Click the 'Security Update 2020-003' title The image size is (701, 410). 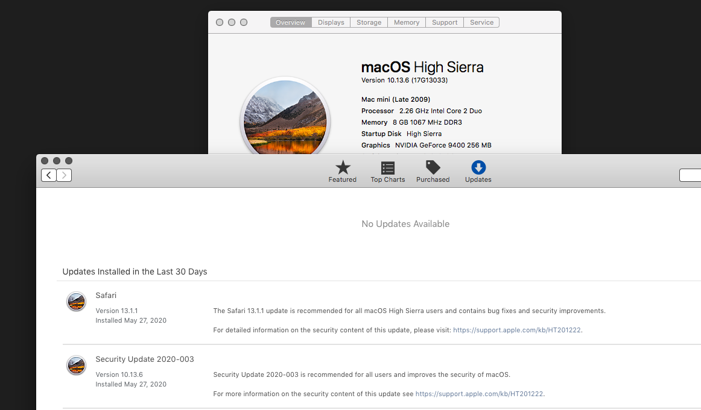145,359
